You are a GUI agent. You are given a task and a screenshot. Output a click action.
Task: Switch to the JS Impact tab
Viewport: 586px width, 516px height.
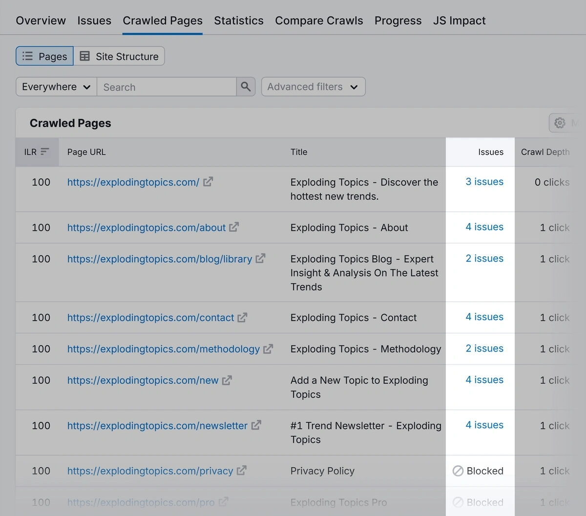[x=460, y=21]
